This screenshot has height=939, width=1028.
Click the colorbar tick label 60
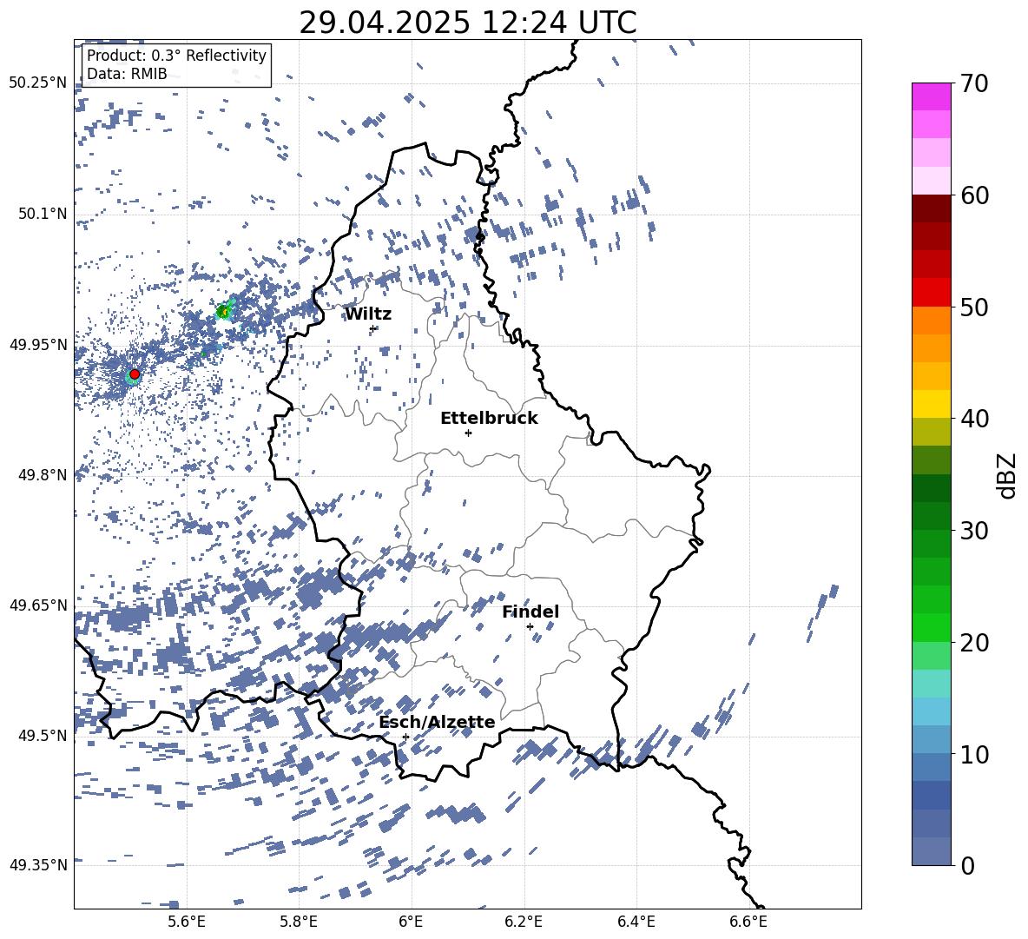[x=974, y=195]
